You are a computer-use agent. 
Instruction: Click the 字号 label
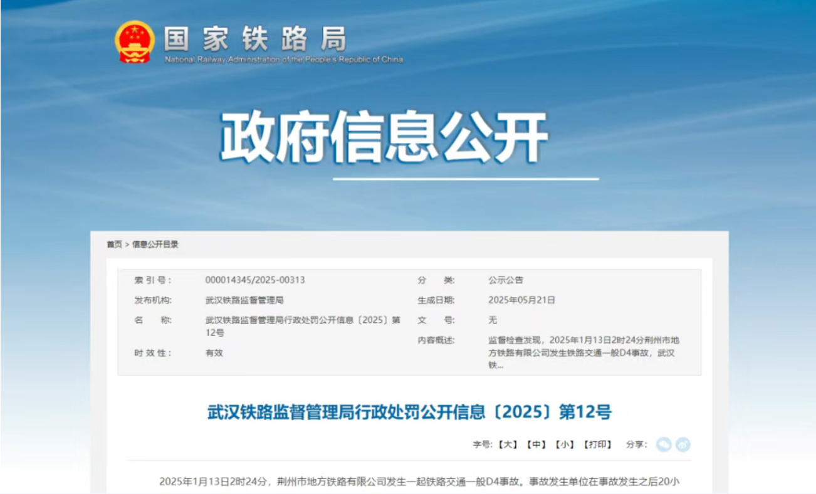click(x=483, y=444)
